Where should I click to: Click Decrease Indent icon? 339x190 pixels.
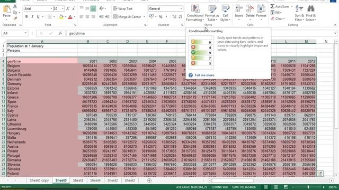coord(101,16)
